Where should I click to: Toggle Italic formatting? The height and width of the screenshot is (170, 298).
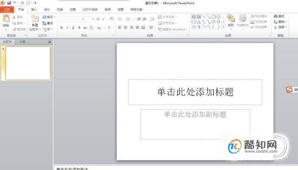click(67, 27)
